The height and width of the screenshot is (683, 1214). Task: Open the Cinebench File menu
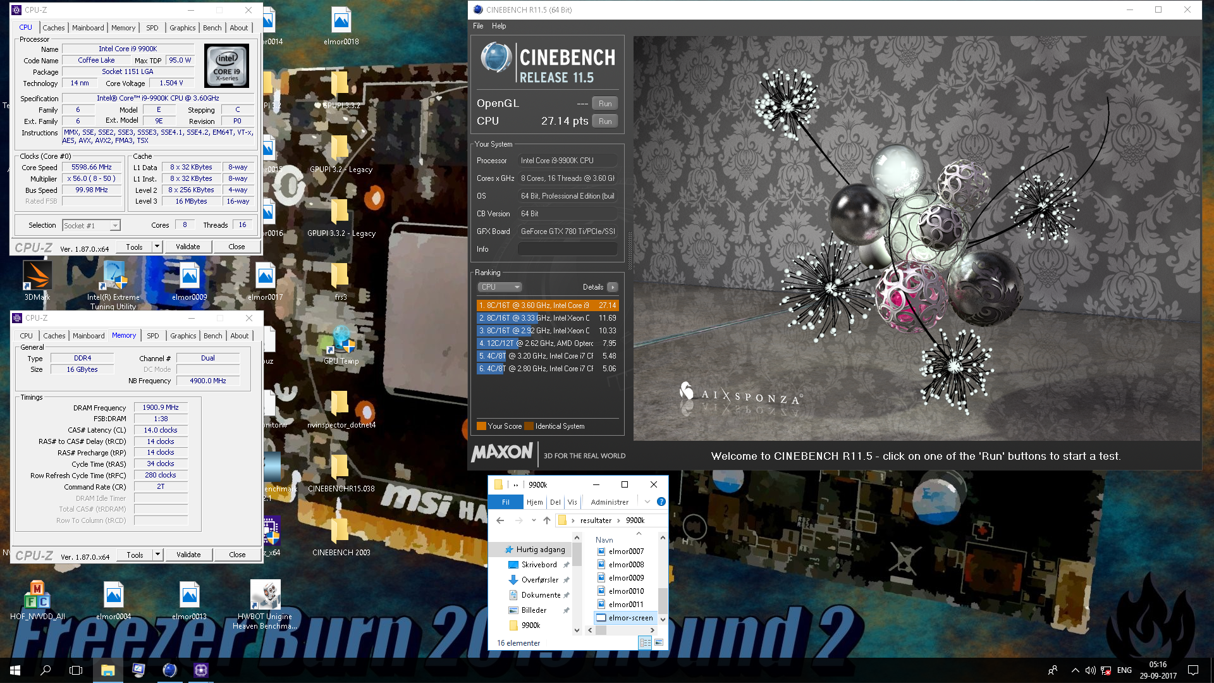478,26
